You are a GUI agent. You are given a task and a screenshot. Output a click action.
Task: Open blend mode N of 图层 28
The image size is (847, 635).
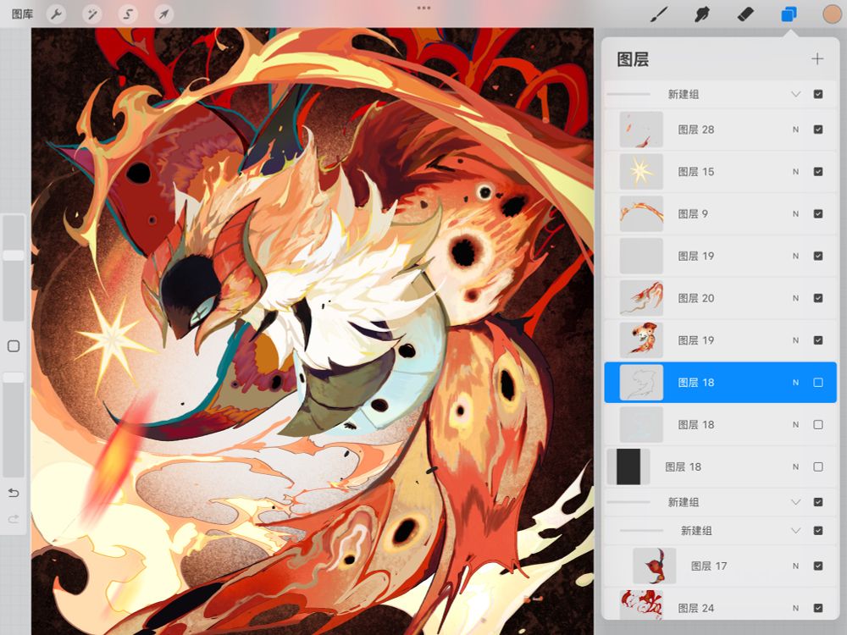click(x=795, y=130)
